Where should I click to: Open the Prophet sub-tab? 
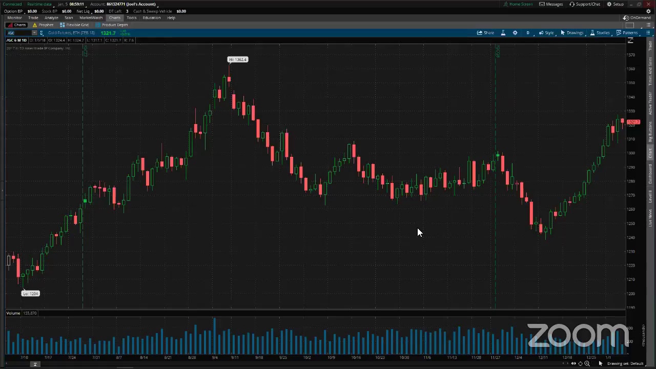click(43, 25)
